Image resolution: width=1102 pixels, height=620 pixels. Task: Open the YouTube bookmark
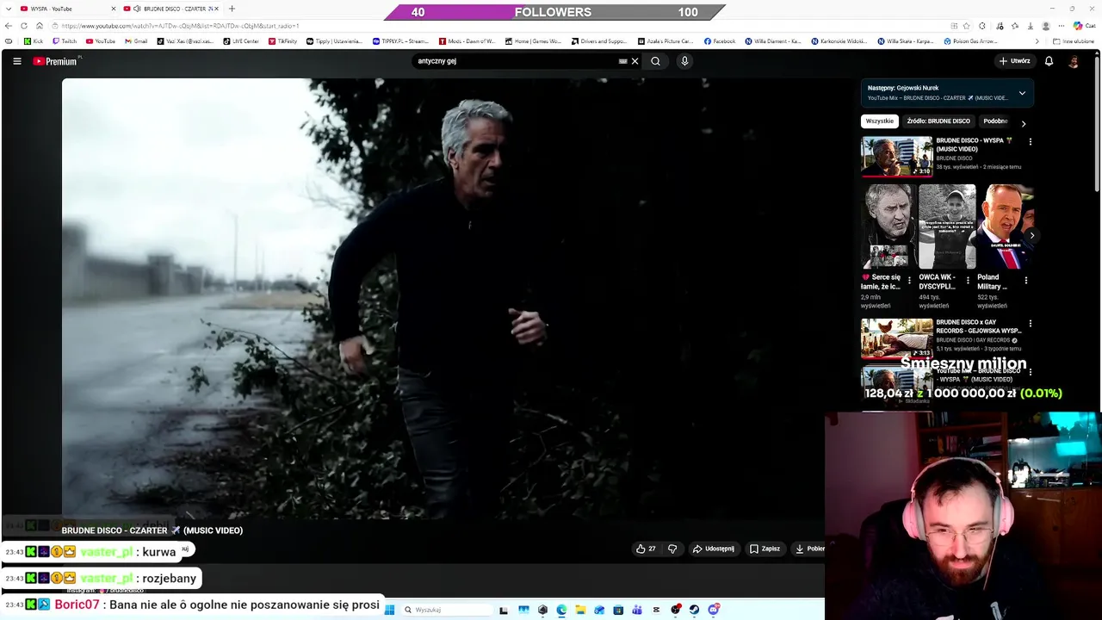pos(101,41)
